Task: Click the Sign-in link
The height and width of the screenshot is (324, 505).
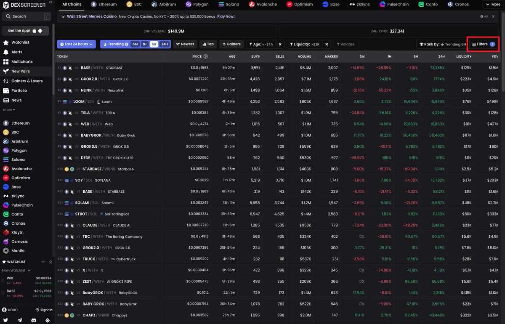Action: point(44,310)
